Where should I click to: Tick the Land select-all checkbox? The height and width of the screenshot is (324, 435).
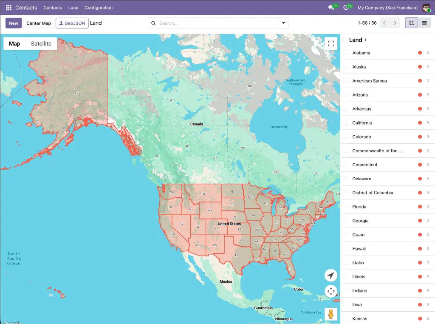pos(345,40)
